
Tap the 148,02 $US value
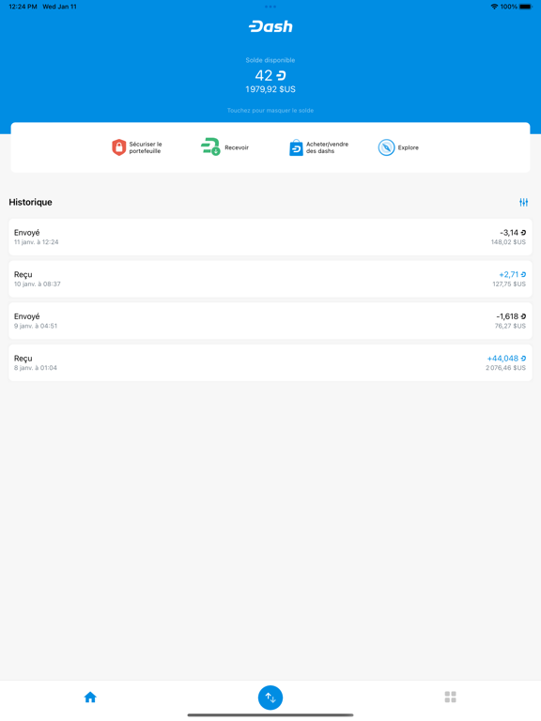click(508, 242)
